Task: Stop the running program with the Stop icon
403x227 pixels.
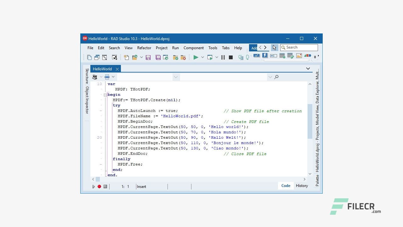Action: [x=231, y=57]
